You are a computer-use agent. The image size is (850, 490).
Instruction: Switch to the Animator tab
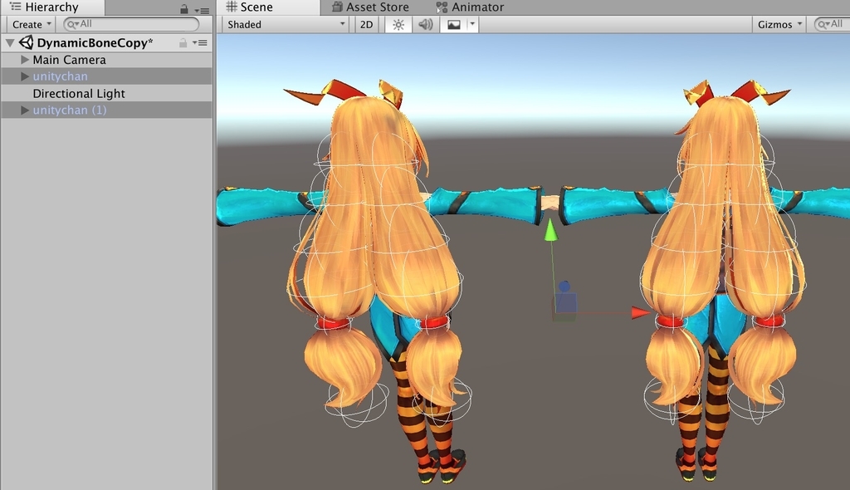click(470, 7)
